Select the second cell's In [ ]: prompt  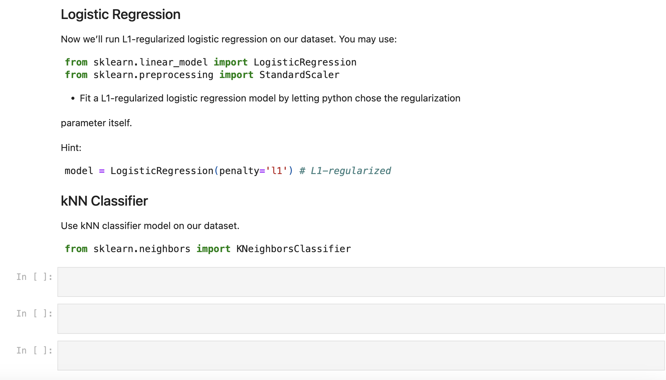tap(34, 313)
